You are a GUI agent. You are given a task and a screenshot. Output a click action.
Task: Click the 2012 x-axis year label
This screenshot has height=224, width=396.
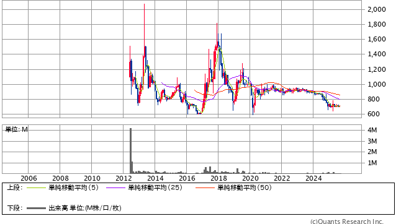pos(124,178)
